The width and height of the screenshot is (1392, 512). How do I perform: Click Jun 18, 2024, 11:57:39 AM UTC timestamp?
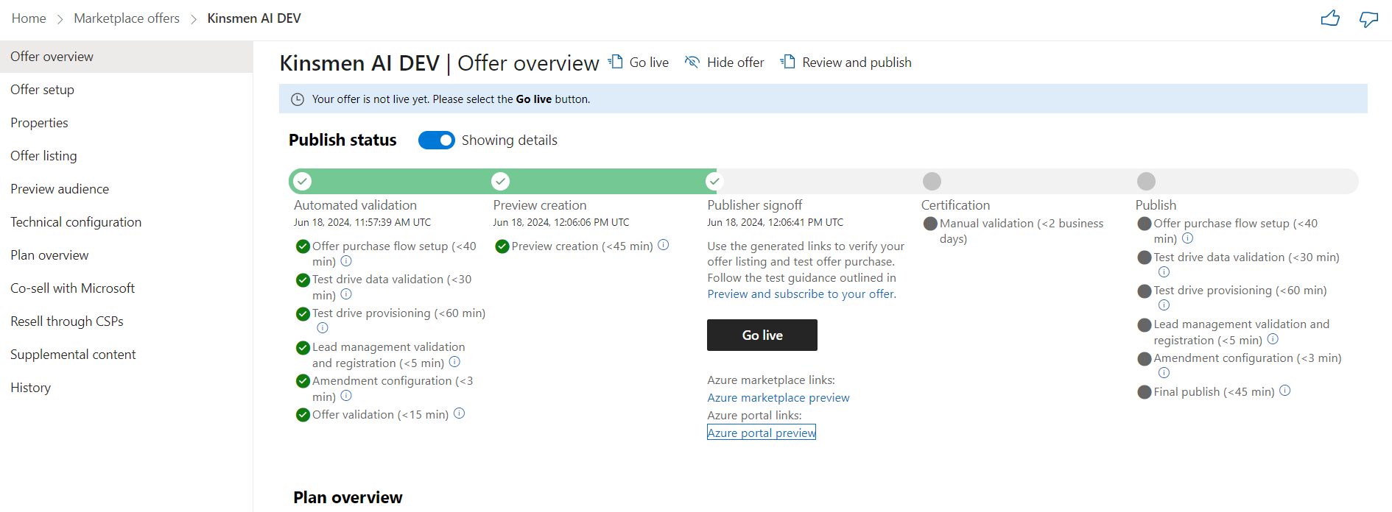[362, 222]
